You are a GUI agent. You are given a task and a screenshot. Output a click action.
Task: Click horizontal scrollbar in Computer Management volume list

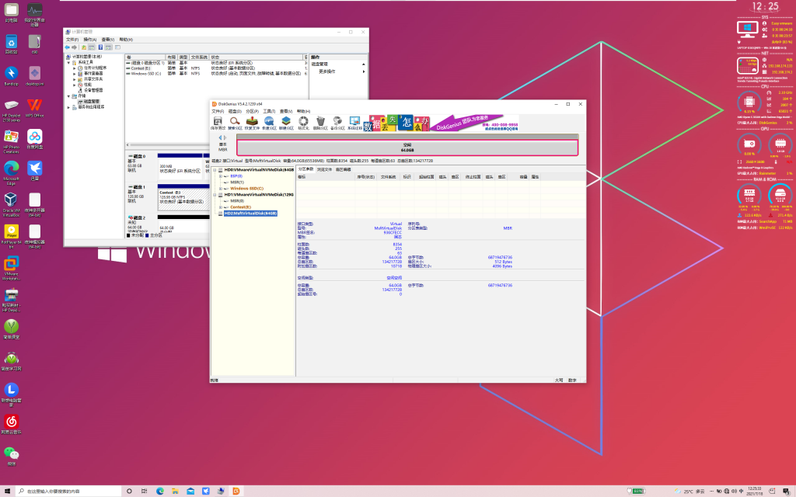point(168,145)
